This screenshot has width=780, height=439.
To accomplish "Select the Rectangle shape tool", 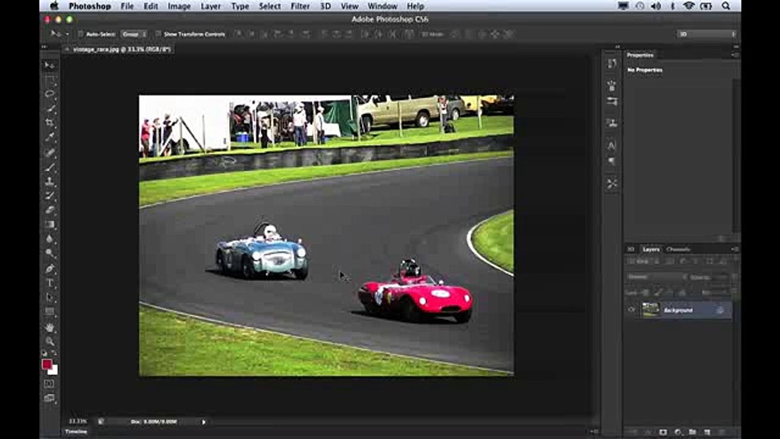I will pyautogui.click(x=50, y=312).
